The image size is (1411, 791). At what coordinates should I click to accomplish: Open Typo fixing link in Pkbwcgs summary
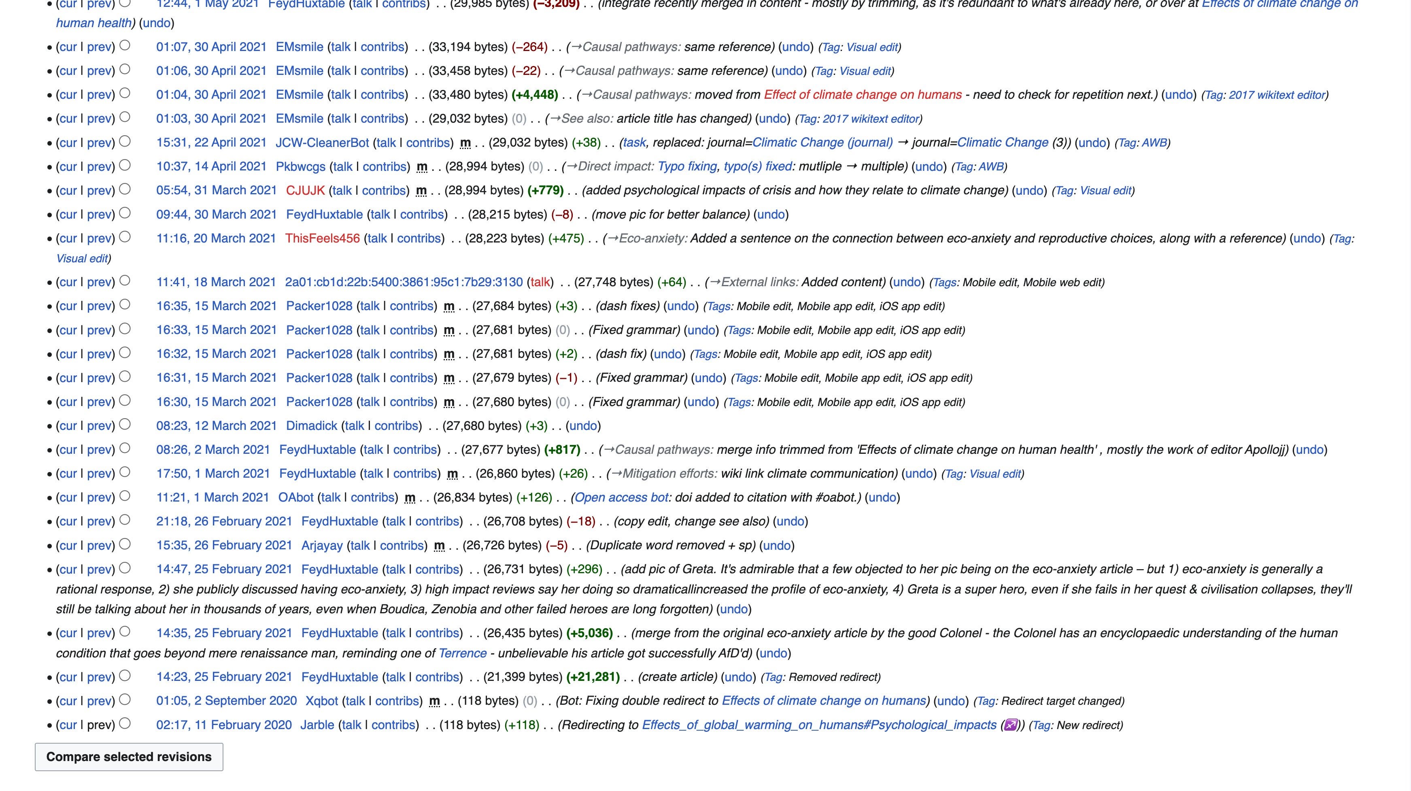coord(687,166)
